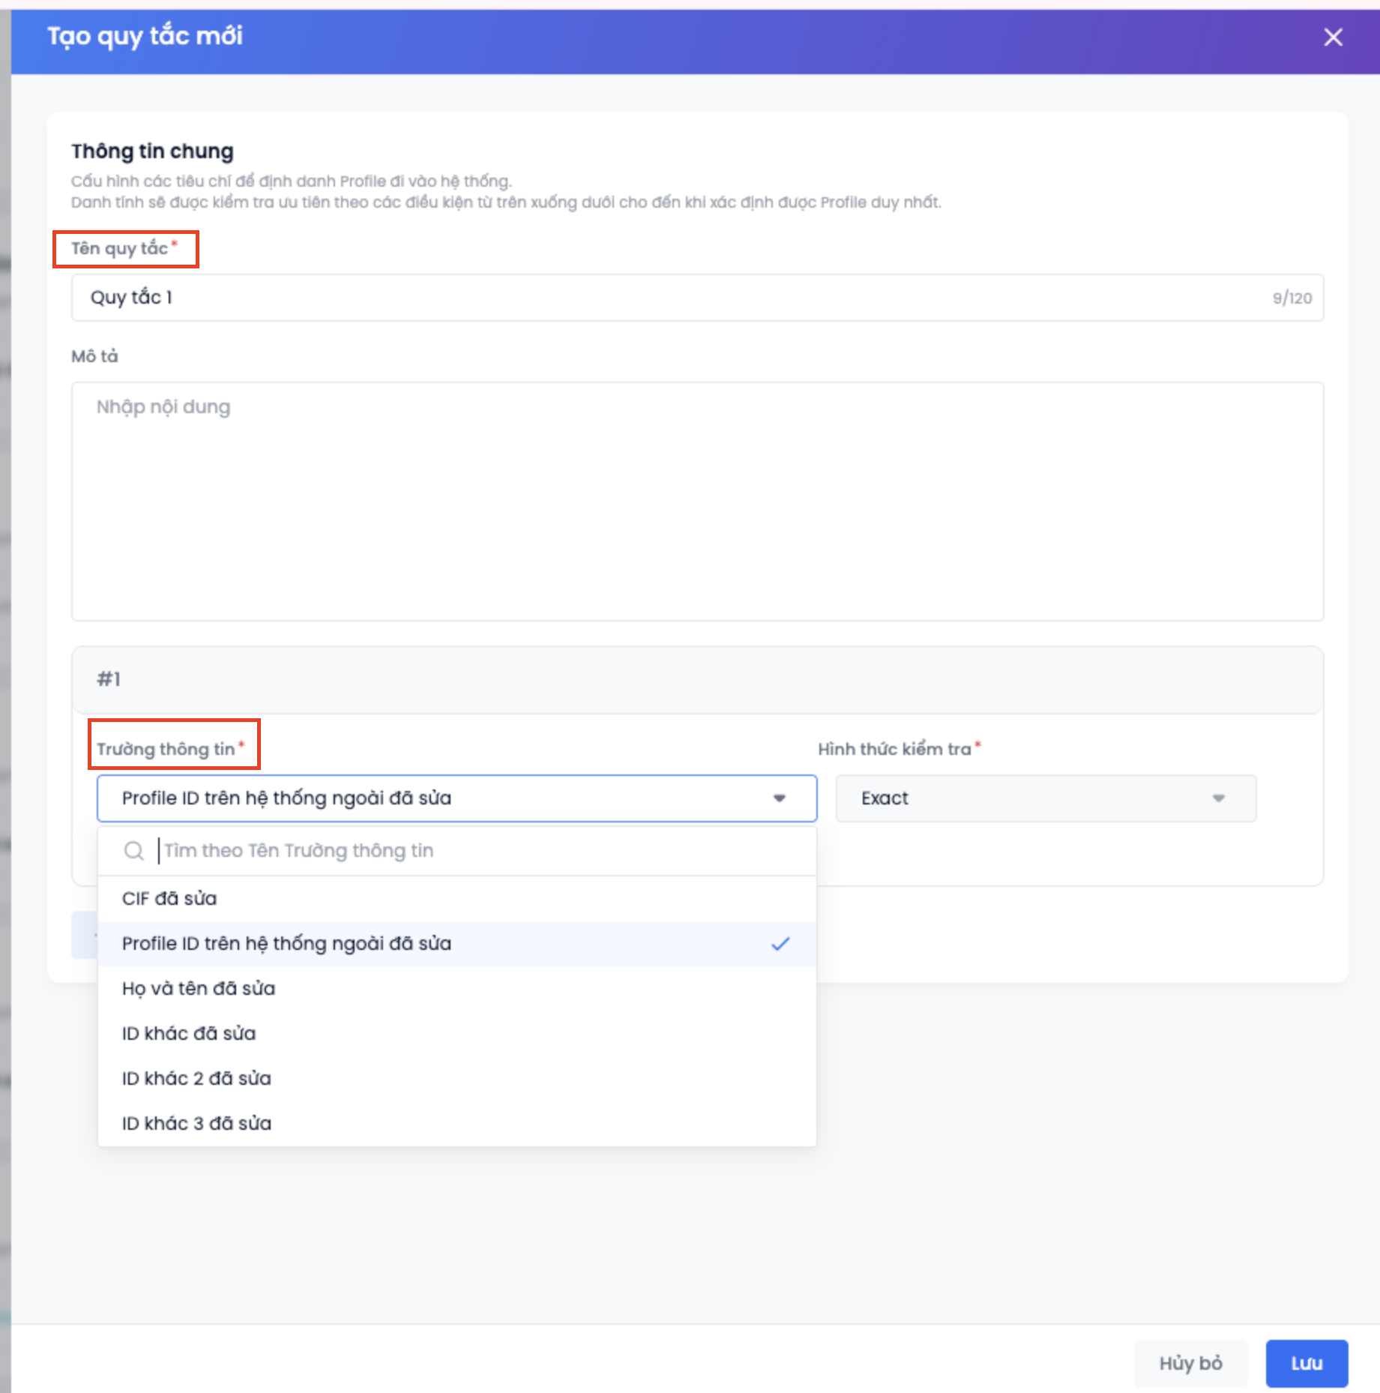
Task: Click the blue checkmark beside selected option
Action: pos(780,944)
